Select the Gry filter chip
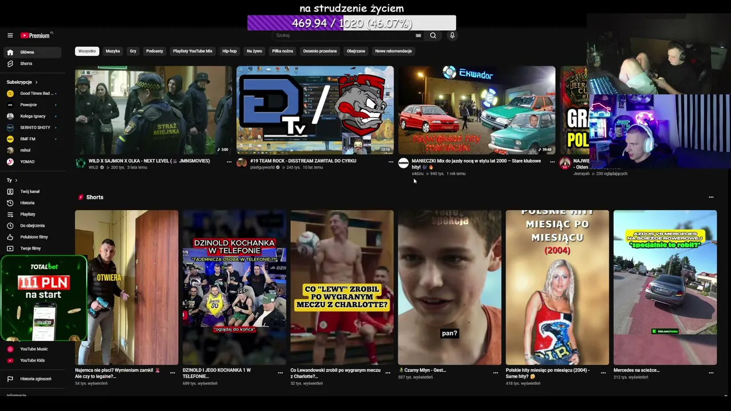The image size is (731, 411). (x=133, y=51)
